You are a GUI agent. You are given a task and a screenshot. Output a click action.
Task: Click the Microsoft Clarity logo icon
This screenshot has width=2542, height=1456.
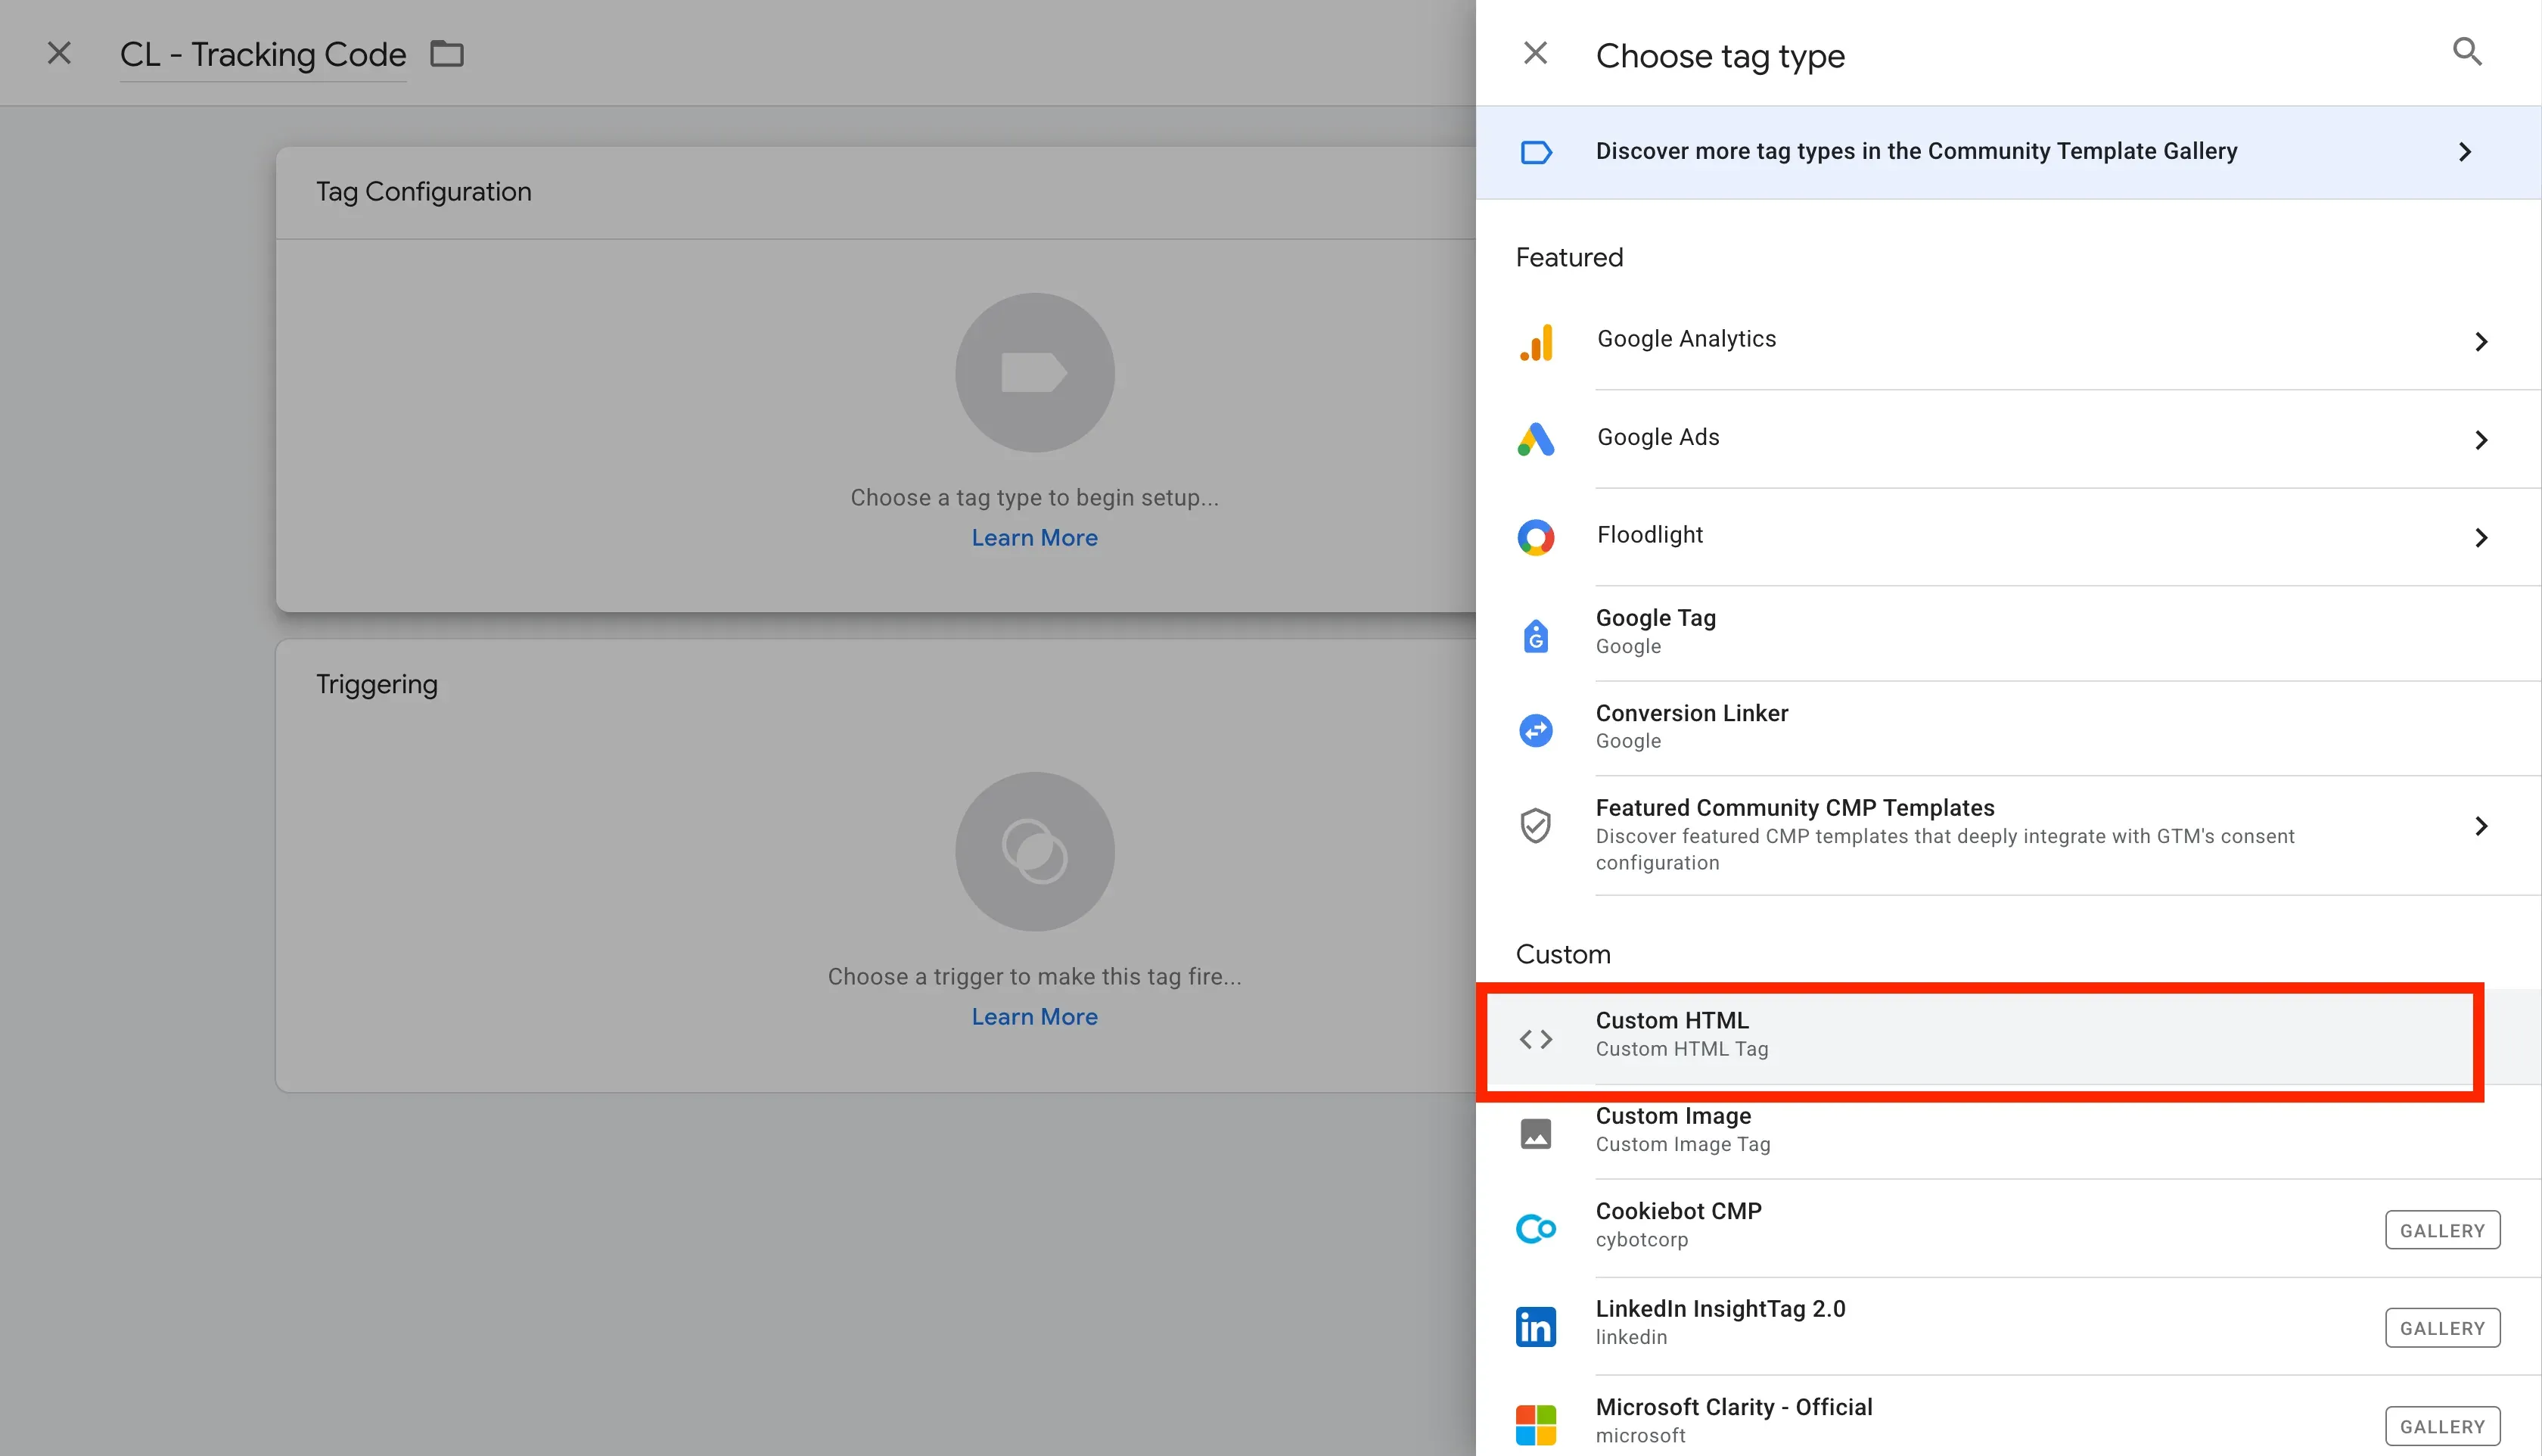coord(1535,1425)
